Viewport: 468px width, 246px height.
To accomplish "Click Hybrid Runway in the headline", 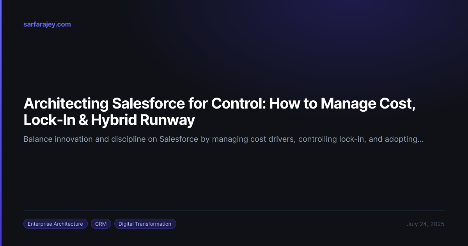I will click(143, 121).
